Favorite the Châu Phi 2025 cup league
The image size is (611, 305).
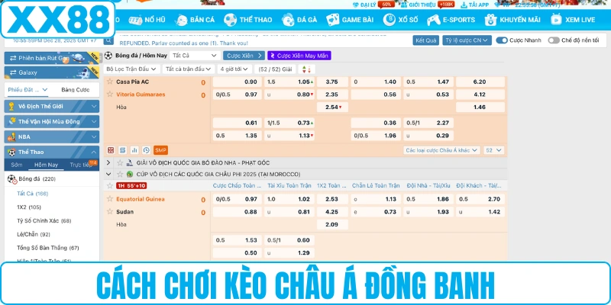[x=120, y=175]
